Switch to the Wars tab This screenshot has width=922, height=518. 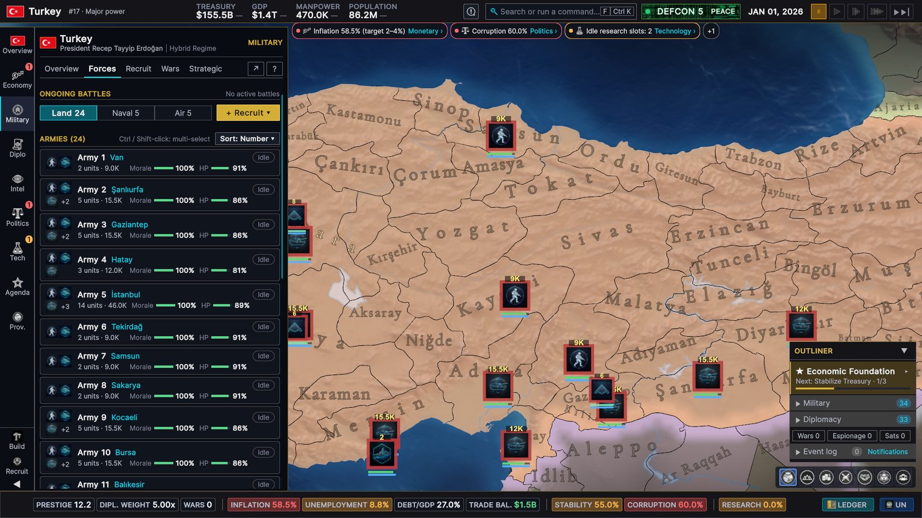tap(170, 68)
